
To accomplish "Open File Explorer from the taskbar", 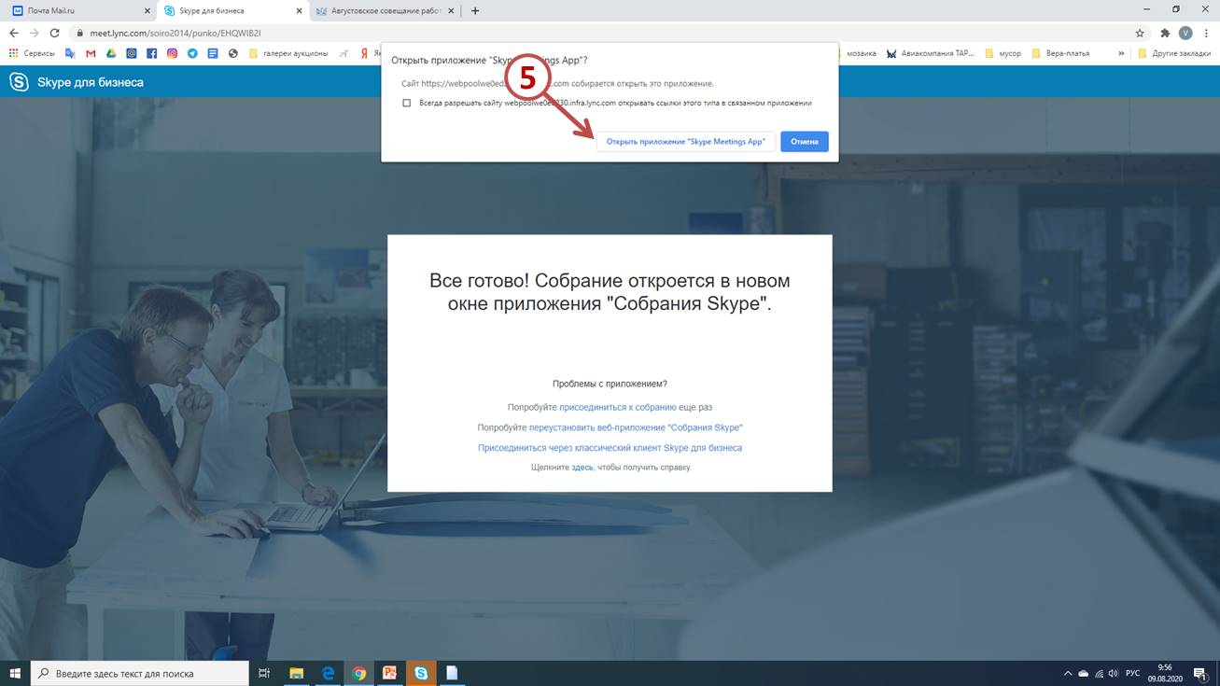I will coord(296,673).
